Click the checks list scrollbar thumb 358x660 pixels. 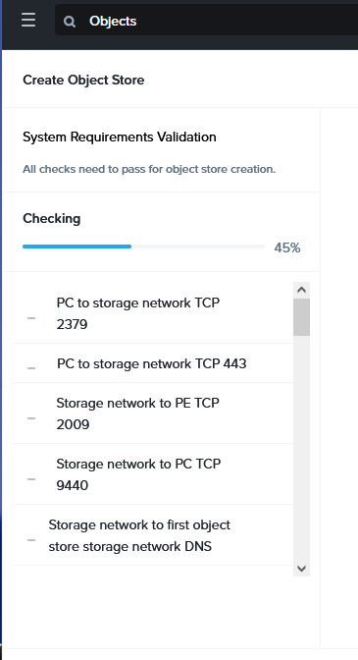(x=301, y=317)
